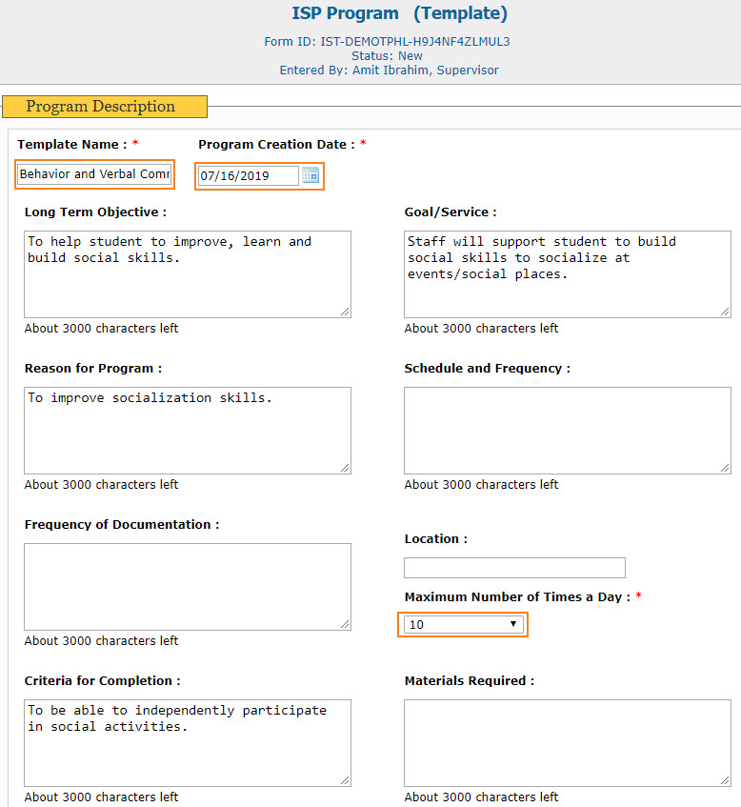This screenshot has width=741, height=807.
Task: Click the 'Frequency of Documentation :' label
Action: [122, 524]
